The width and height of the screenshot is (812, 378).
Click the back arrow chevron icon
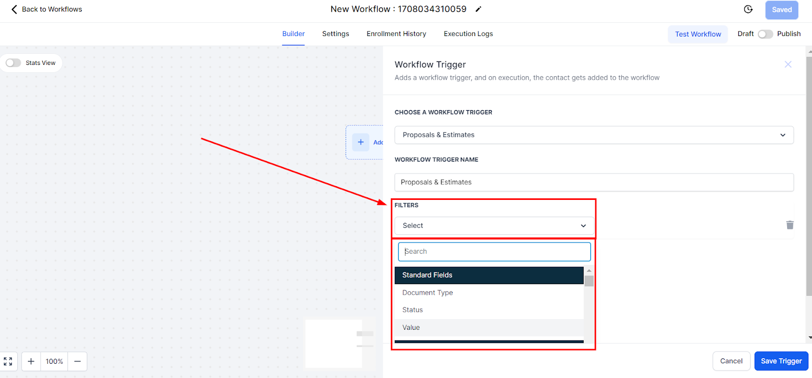coord(14,9)
